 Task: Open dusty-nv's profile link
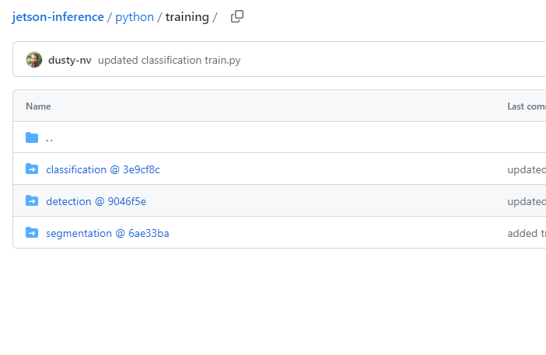(69, 61)
